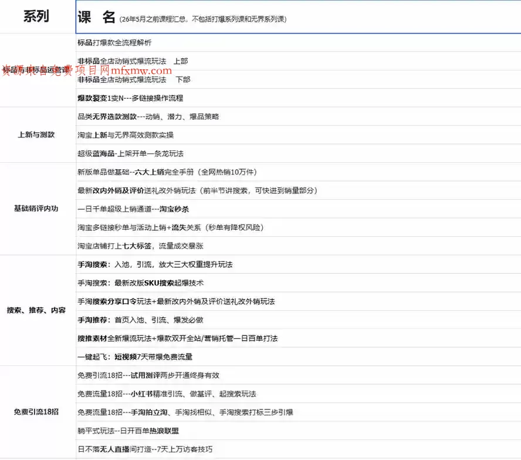Select the 课名 header cell
This screenshot has height=460, width=521.
click(x=299, y=16)
